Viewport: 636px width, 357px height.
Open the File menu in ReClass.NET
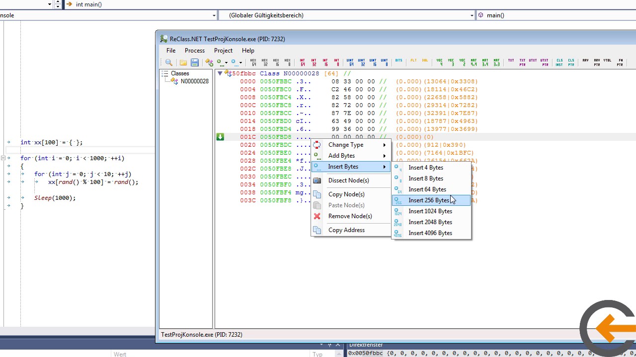pyautogui.click(x=171, y=51)
